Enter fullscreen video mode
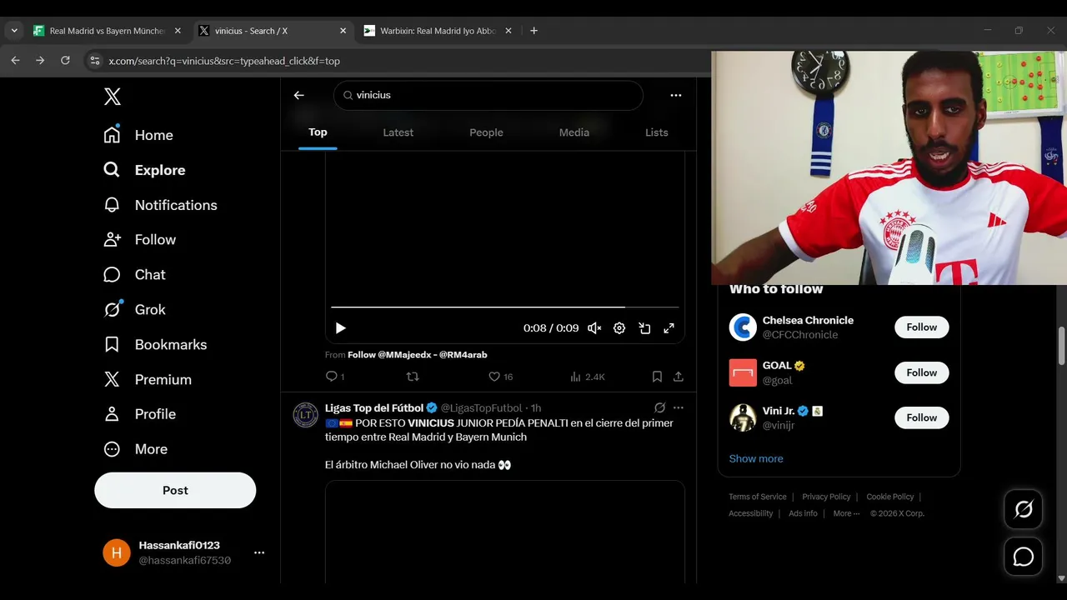Viewport: 1067px width, 600px height. 669,328
